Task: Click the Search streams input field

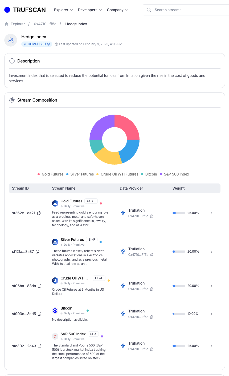Action: pos(186,10)
